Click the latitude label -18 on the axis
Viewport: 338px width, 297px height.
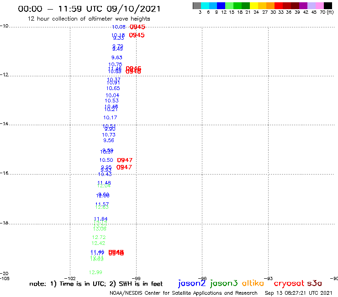[x=4, y=223]
